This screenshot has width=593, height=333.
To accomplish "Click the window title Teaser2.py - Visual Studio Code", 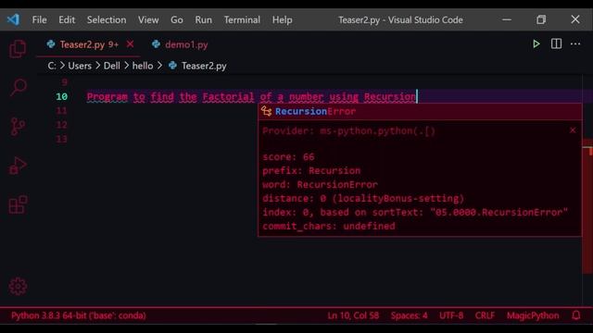I will [x=400, y=19].
